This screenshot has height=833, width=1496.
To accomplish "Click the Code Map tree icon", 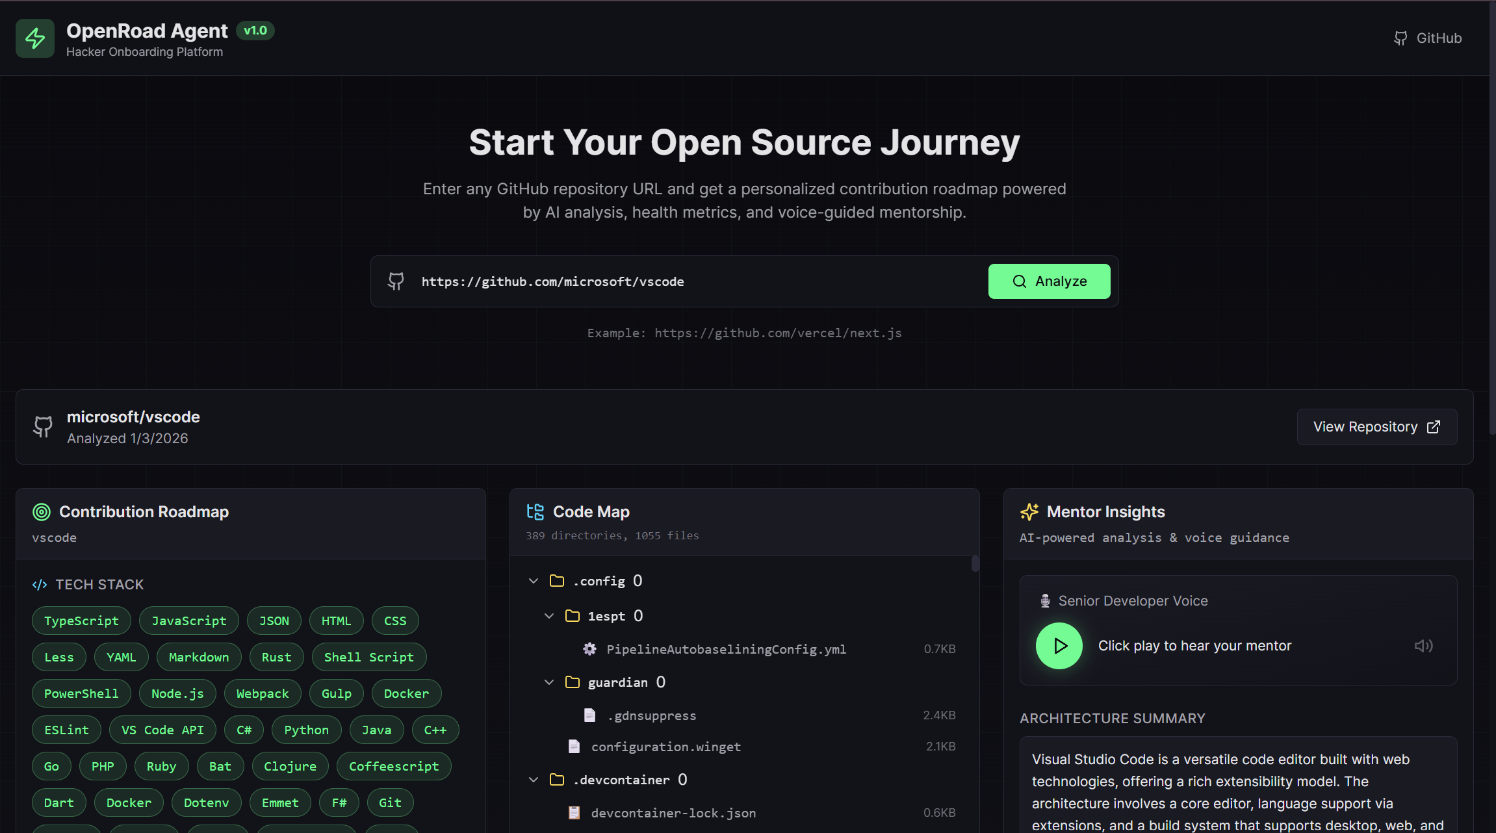I will tap(535, 512).
